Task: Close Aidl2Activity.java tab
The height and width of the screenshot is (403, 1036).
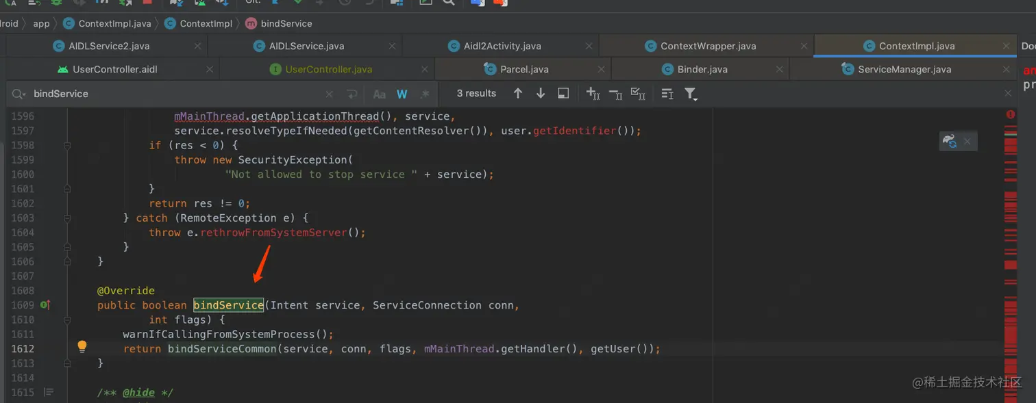Action: (589, 47)
